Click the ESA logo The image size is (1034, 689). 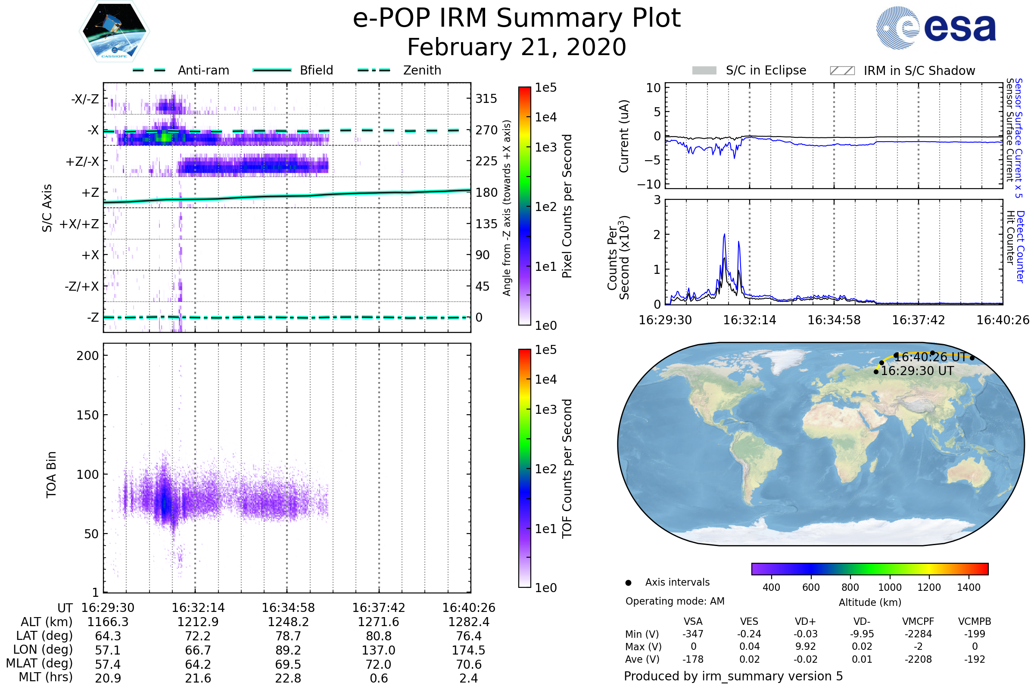click(x=935, y=28)
